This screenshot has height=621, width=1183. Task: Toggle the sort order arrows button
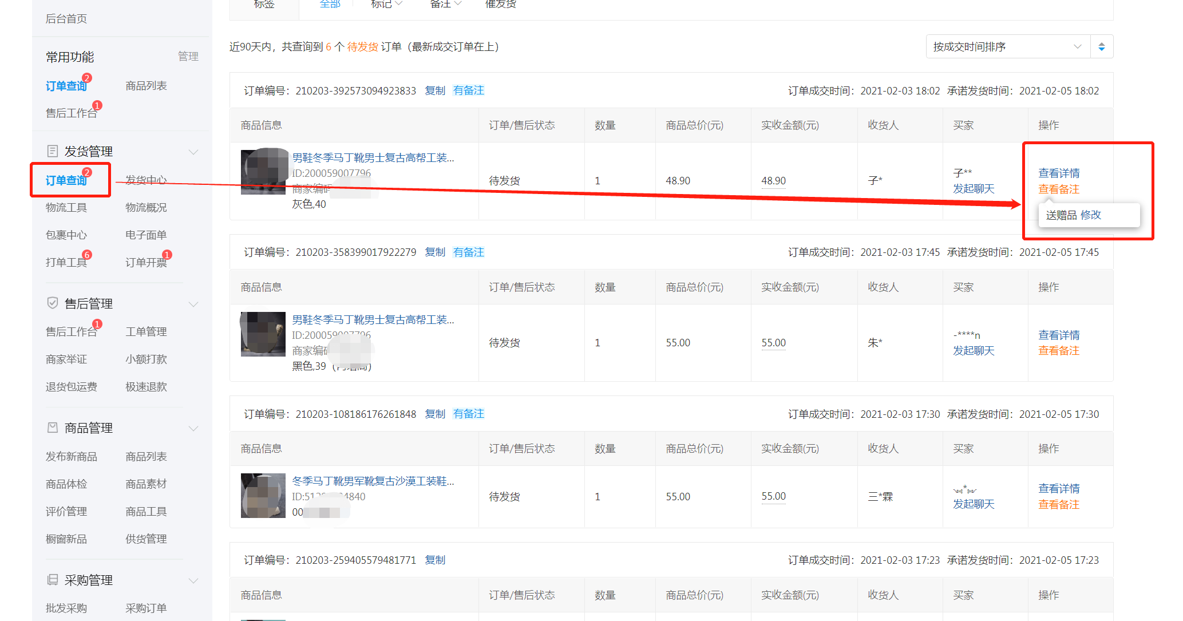(1102, 47)
